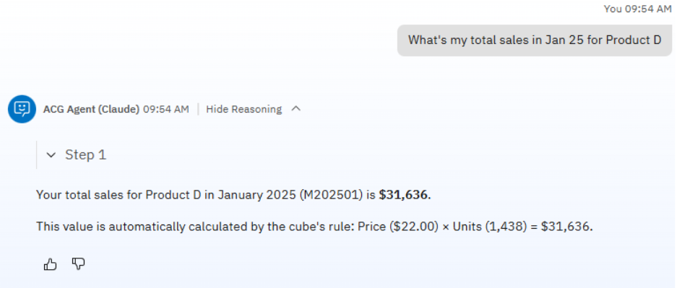Click the agent timestamp 09:54 AM
The width and height of the screenshot is (677, 288).
coord(165,110)
